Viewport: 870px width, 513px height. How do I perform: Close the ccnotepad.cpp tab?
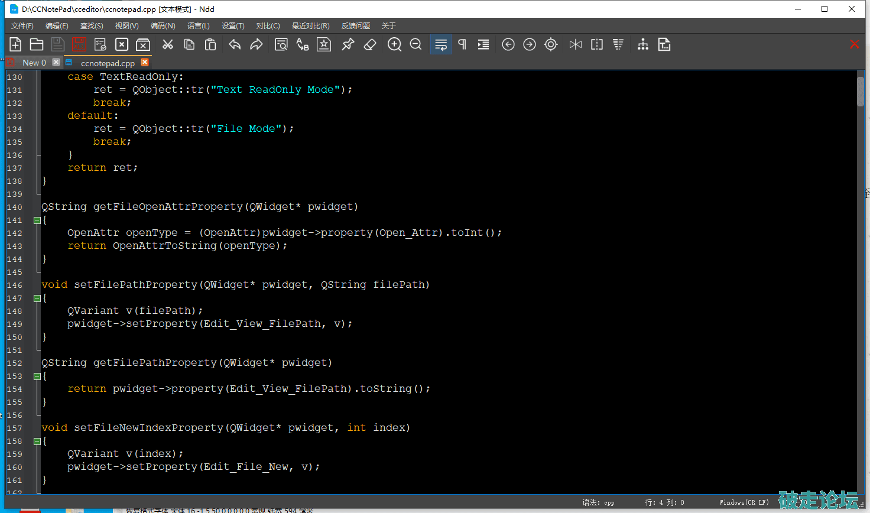pyautogui.click(x=145, y=62)
